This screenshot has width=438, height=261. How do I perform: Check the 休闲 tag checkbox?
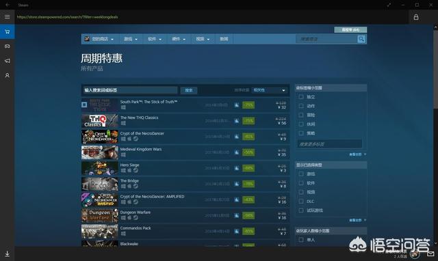(301, 124)
